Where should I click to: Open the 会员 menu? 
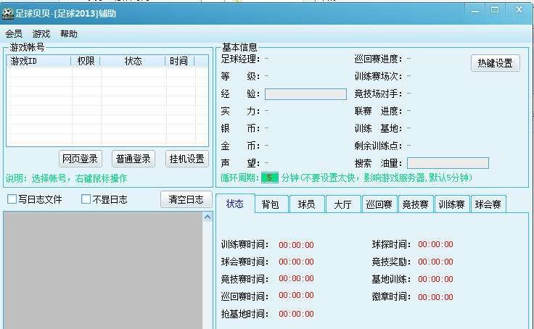click(14, 33)
